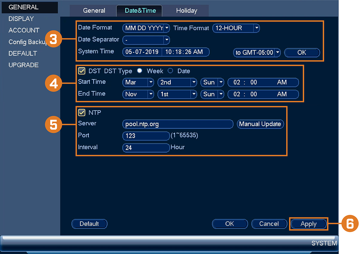Select the Week DST type radio button
Image resolution: width=359 pixels, height=254 pixels.
[139, 71]
